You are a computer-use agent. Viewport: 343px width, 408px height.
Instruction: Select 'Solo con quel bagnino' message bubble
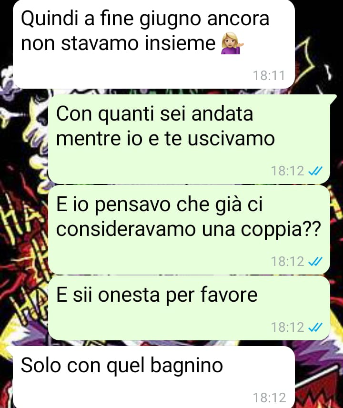pyautogui.click(x=154, y=377)
